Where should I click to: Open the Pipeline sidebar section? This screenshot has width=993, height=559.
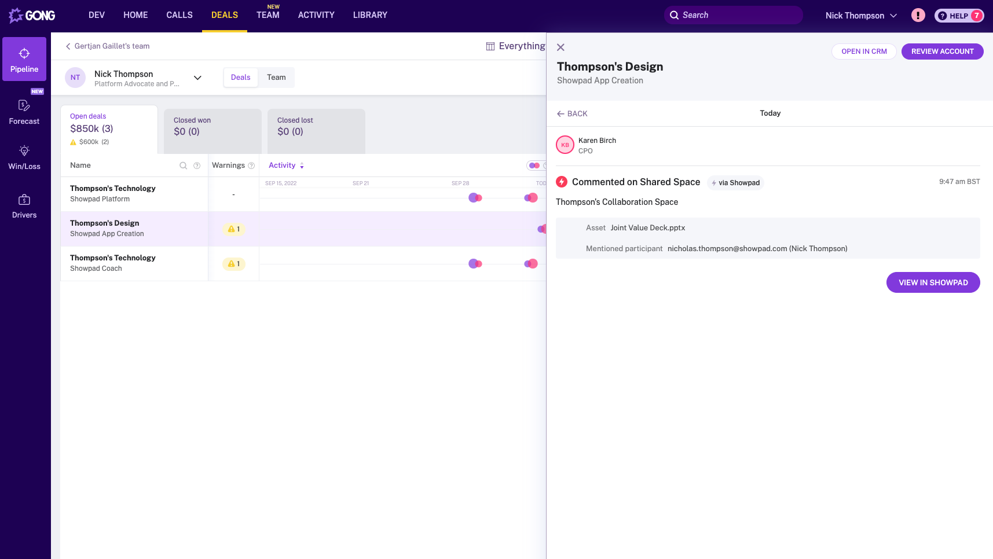pyautogui.click(x=24, y=60)
